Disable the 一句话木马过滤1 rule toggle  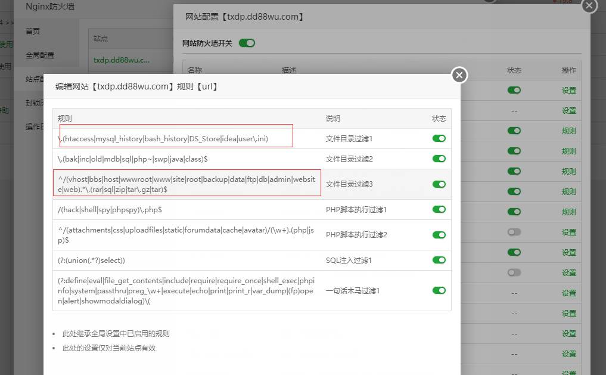tap(439, 290)
